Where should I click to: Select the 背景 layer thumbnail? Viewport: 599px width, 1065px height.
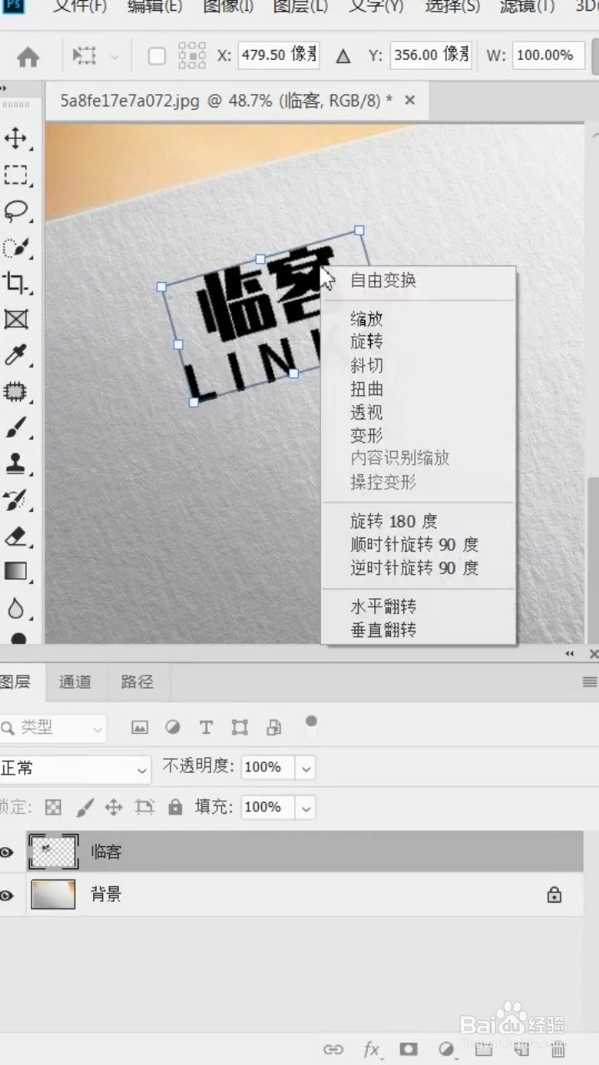click(x=53, y=895)
